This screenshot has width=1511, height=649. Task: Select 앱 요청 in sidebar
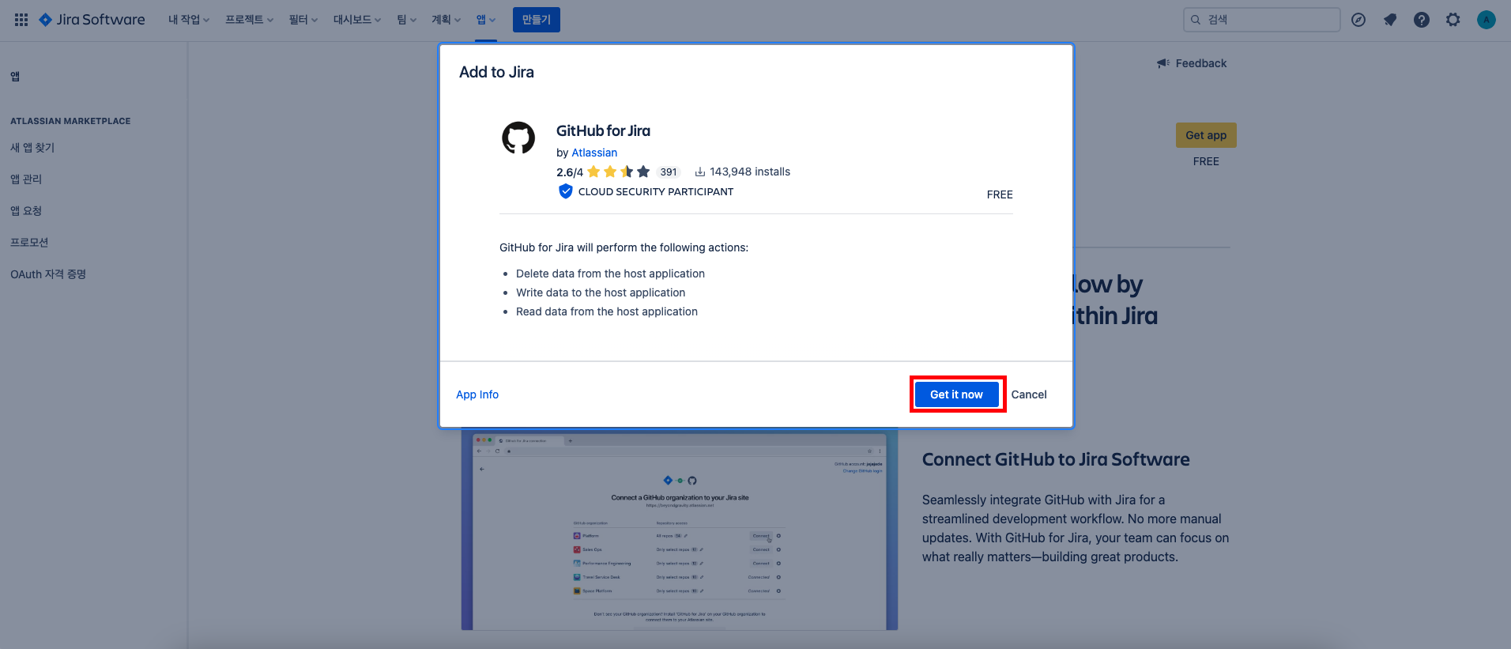click(26, 211)
